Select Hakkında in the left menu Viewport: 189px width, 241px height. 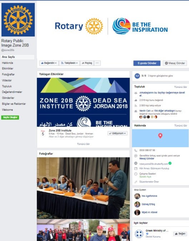pyautogui.click(x=8, y=63)
